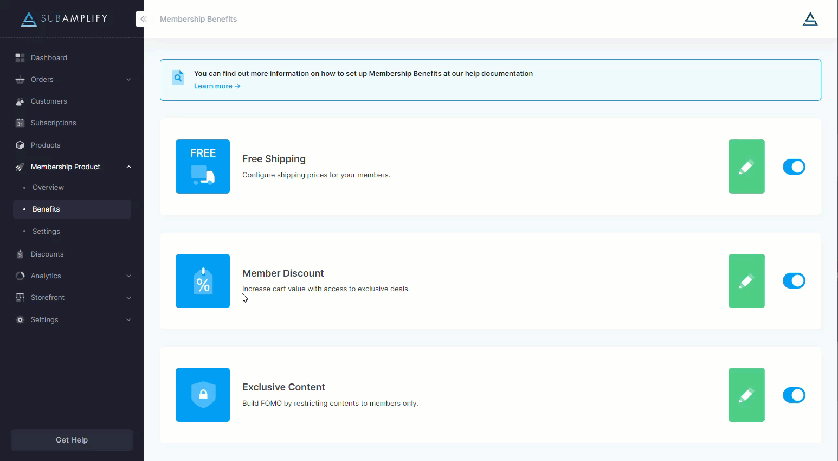Click the Member Discount percent tag tile

pos(203,281)
